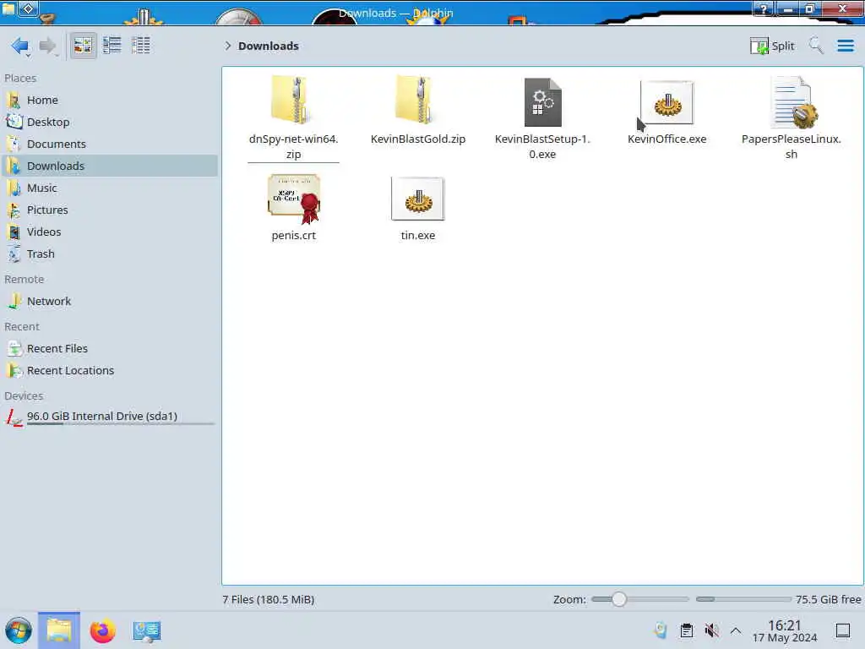Image resolution: width=865 pixels, height=649 pixels.
Task: Select dnSpy-net-win64.zip archive icon
Action: 293,100
